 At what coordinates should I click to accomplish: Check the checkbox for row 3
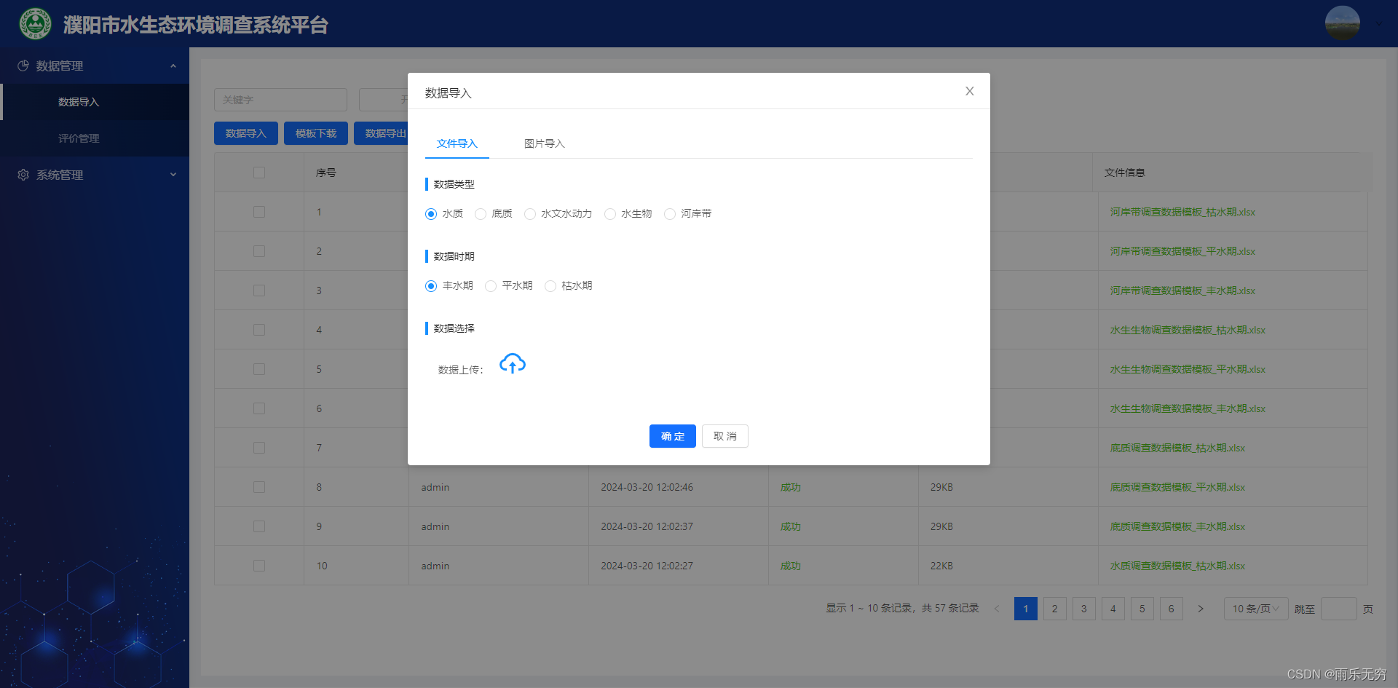pos(259,290)
